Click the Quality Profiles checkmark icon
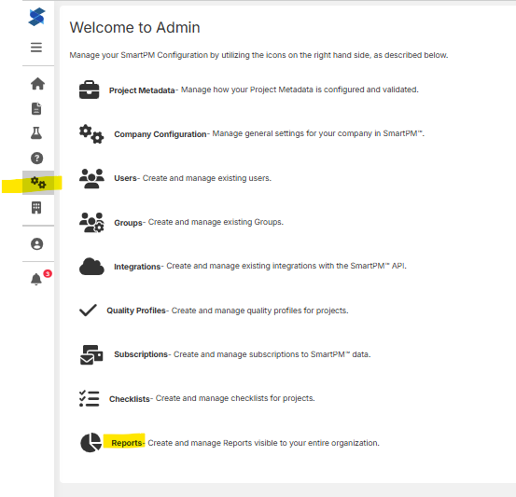 pyautogui.click(x=89, y=311)
